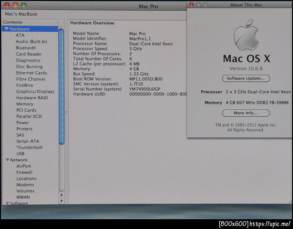Collapse the Network disclosure triangle
This screenshot has width=293, height=229.
pos(7,160)
